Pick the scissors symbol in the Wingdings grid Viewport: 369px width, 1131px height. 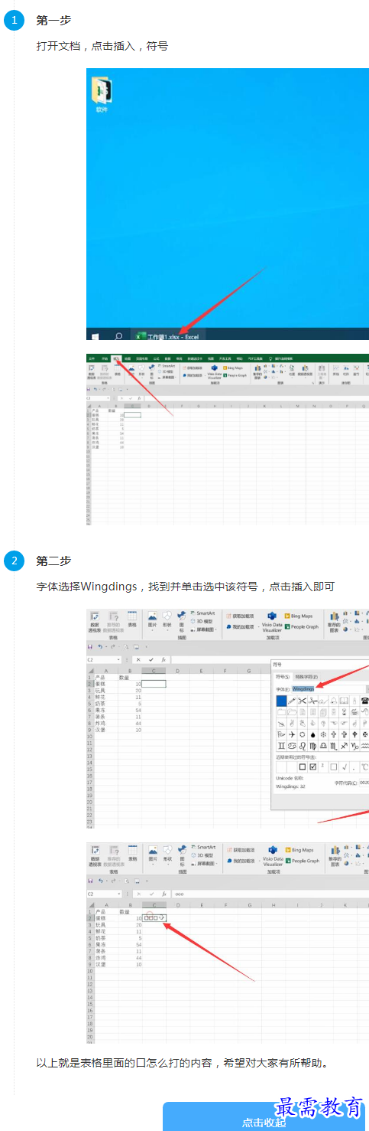303,701
